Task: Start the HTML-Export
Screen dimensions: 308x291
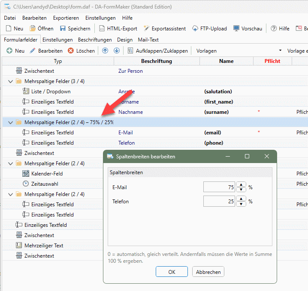Action: 118,28
